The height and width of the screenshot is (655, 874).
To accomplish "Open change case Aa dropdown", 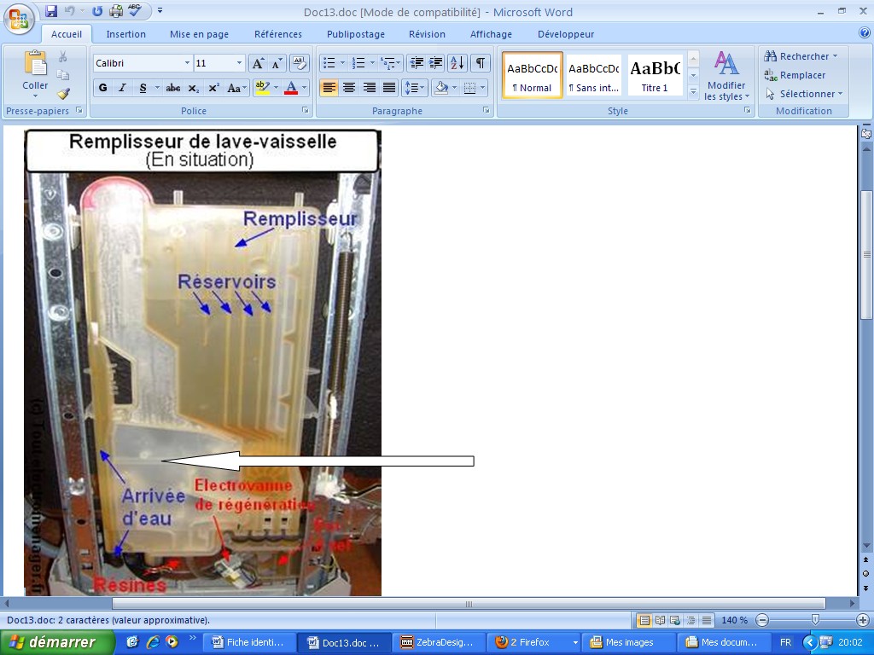I will click(237, 88).
